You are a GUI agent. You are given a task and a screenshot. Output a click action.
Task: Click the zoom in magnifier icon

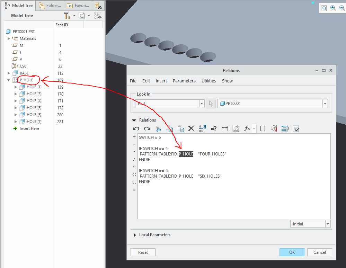pyautogui.click(x=333, y=8)
